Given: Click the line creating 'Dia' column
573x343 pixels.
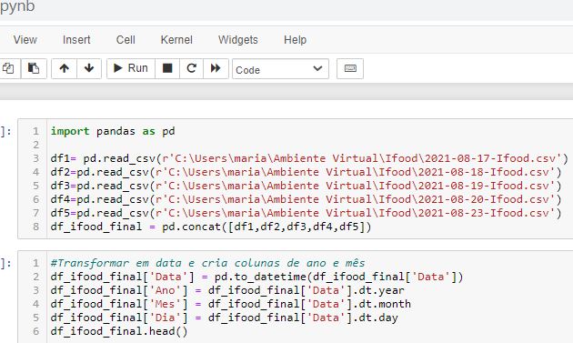Looking at the screenshot, I should point(224,318).
